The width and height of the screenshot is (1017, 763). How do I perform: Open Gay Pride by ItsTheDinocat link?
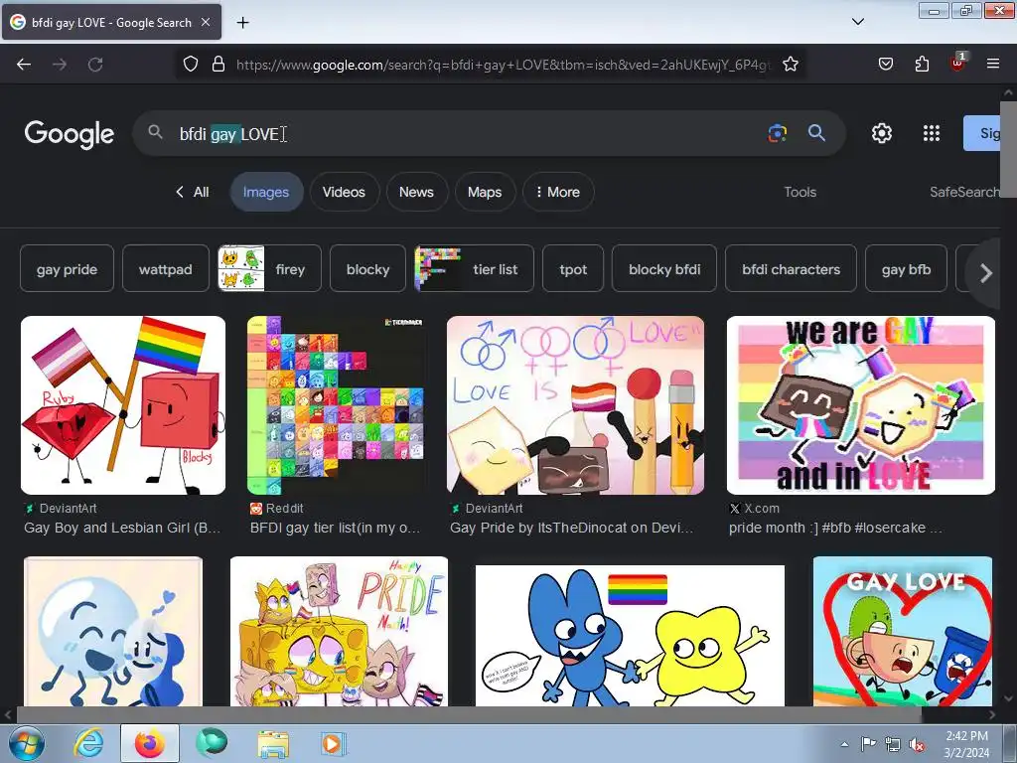(572, 529)
